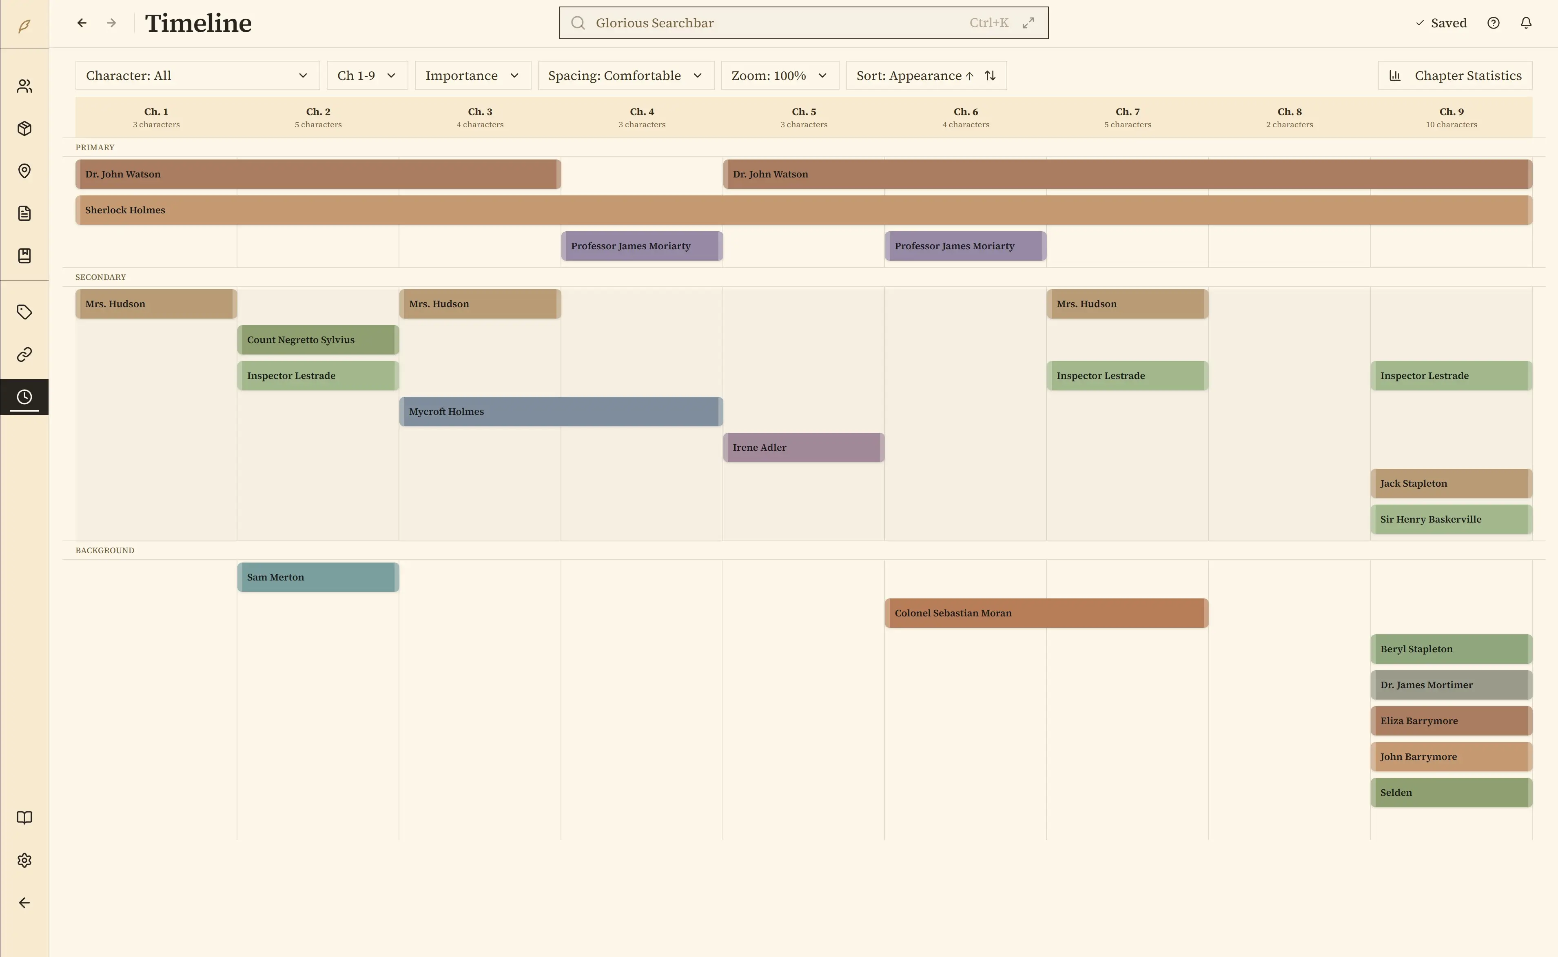
Task: Expand the Spacing: Comfortable dropdown
Action: coord(625,75)
